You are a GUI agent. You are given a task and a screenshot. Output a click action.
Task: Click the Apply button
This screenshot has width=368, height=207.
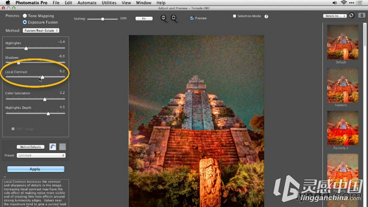[36, 169]
